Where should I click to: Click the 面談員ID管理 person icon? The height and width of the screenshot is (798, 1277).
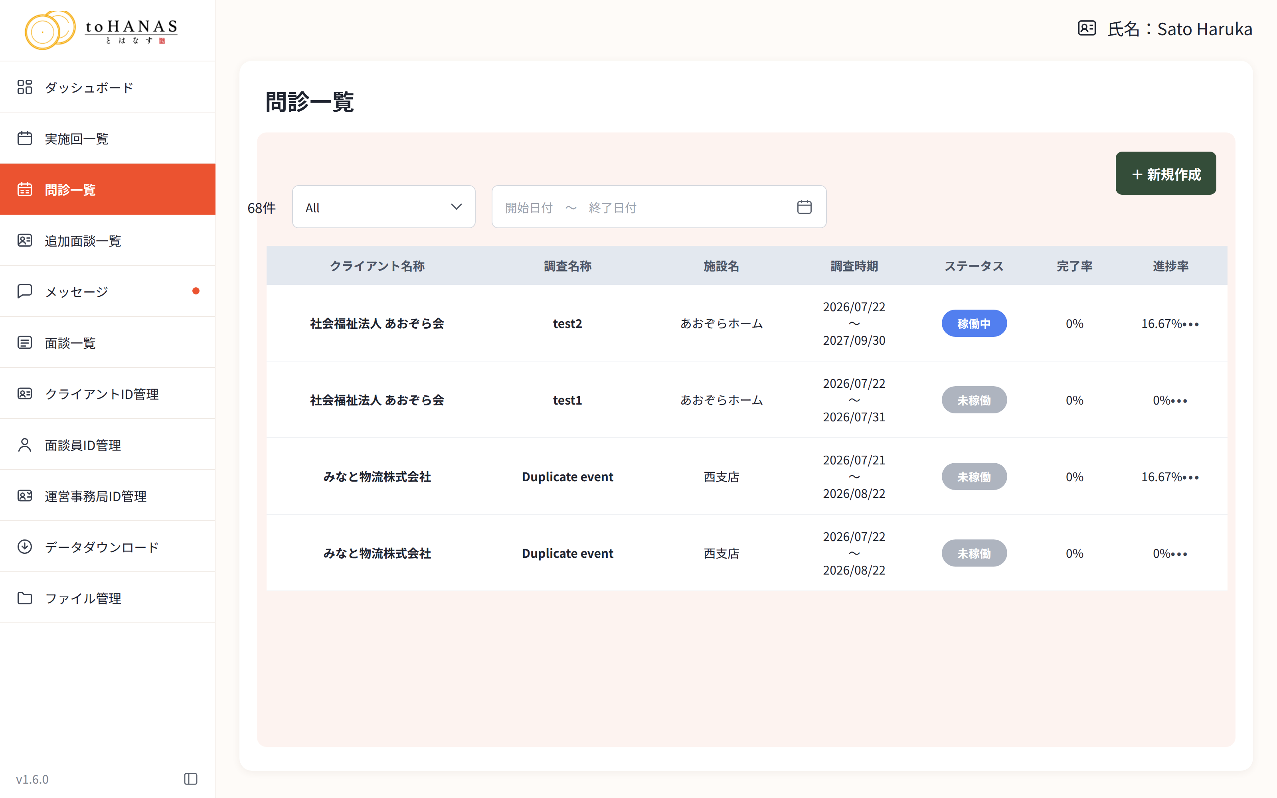click(x=25, y=445)
